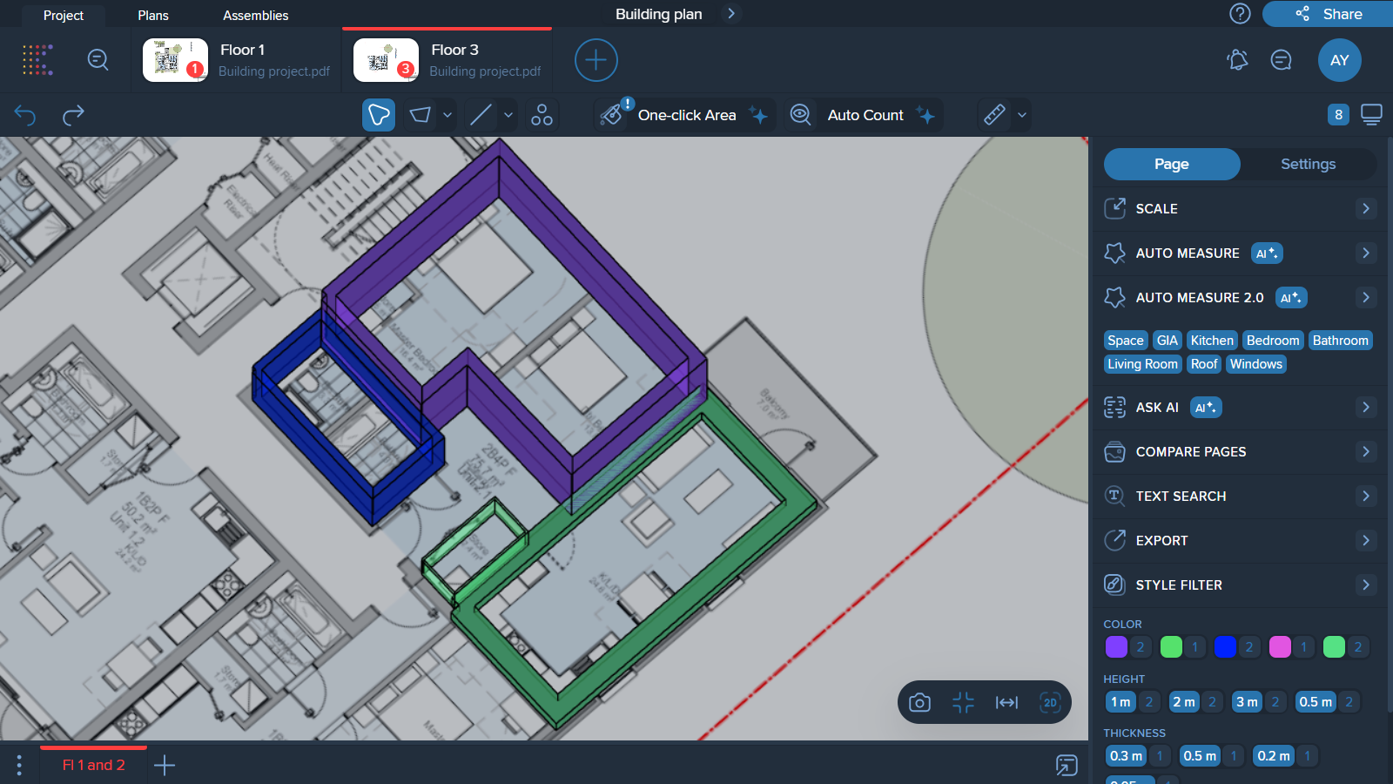The height and width of the screenshot is (784, 1393).
Task: Open the Project menu tab
Action: 64,16
